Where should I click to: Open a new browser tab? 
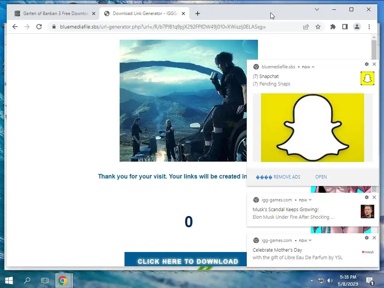[198, 13]
